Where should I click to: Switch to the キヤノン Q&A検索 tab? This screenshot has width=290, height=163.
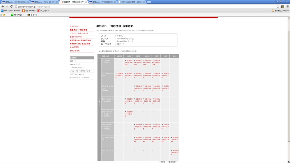point(131,2)
